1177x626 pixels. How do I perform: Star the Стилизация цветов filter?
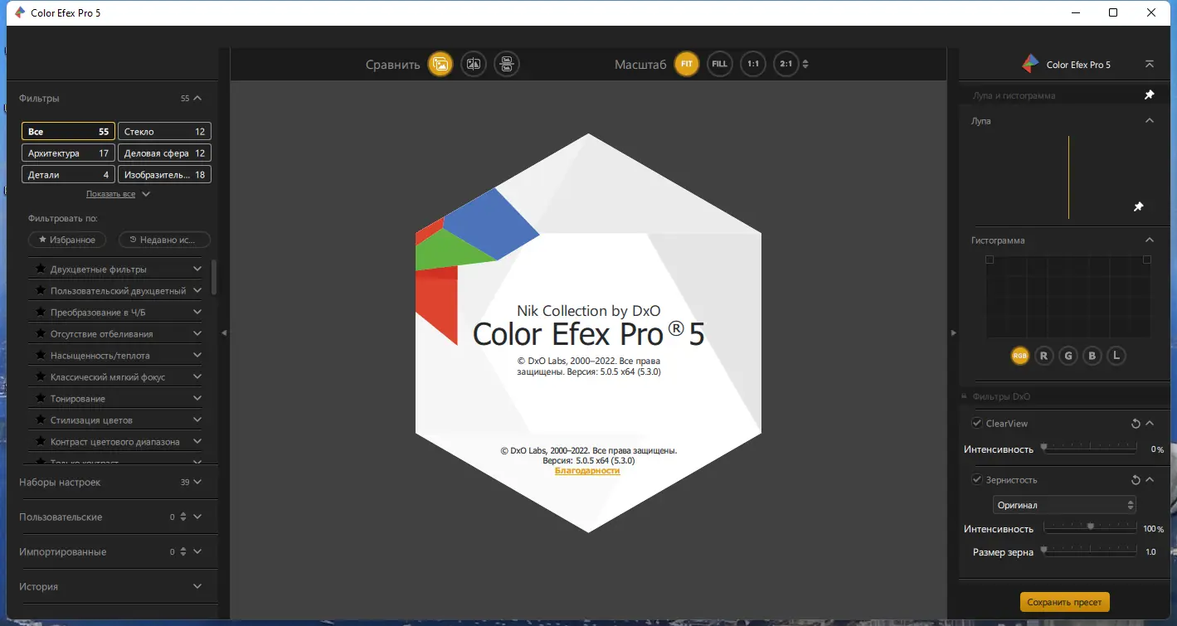point(41,420)
